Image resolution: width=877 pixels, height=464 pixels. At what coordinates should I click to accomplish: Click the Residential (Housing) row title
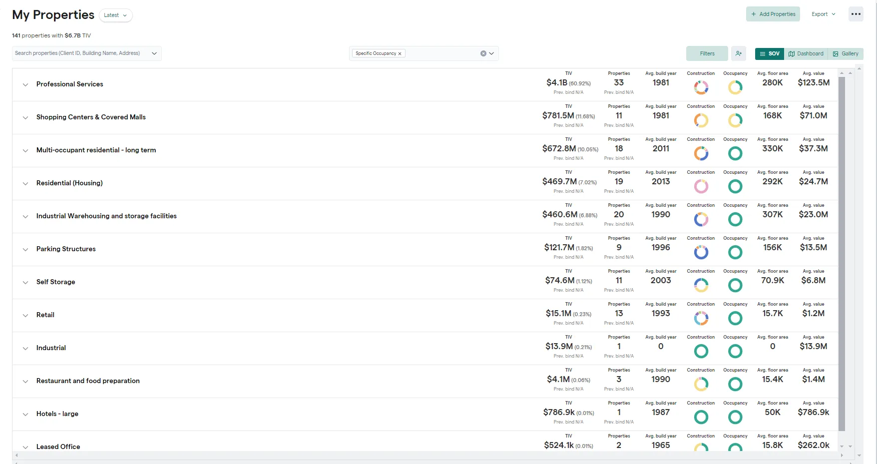click(x=69, y=183)
